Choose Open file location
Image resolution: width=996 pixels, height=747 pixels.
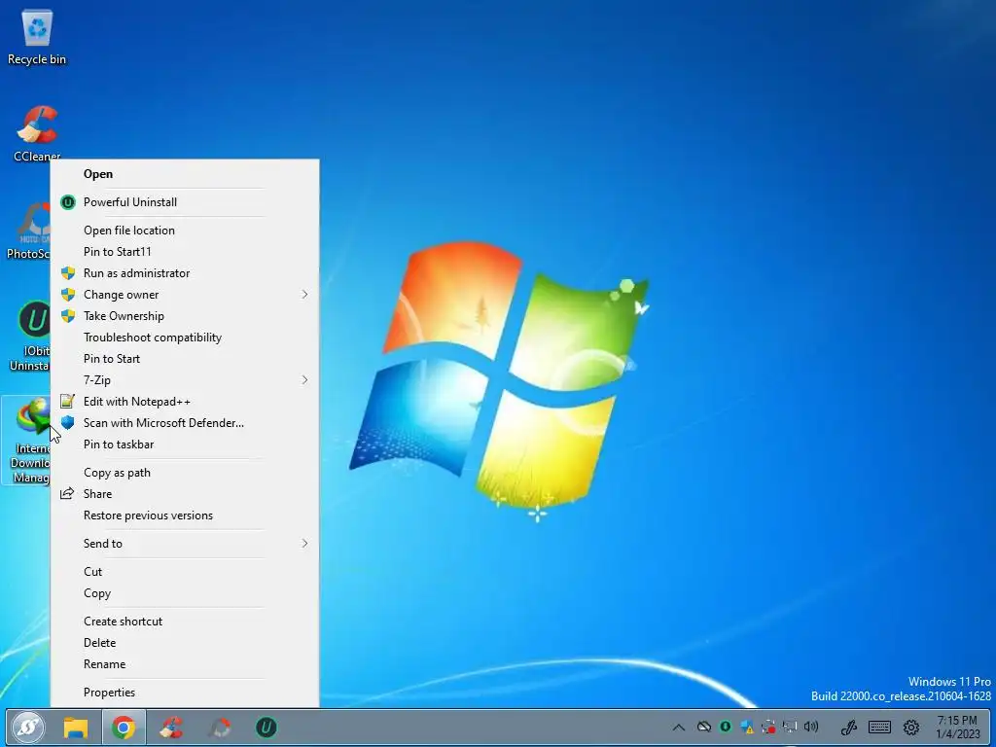(x=184, y=230)
